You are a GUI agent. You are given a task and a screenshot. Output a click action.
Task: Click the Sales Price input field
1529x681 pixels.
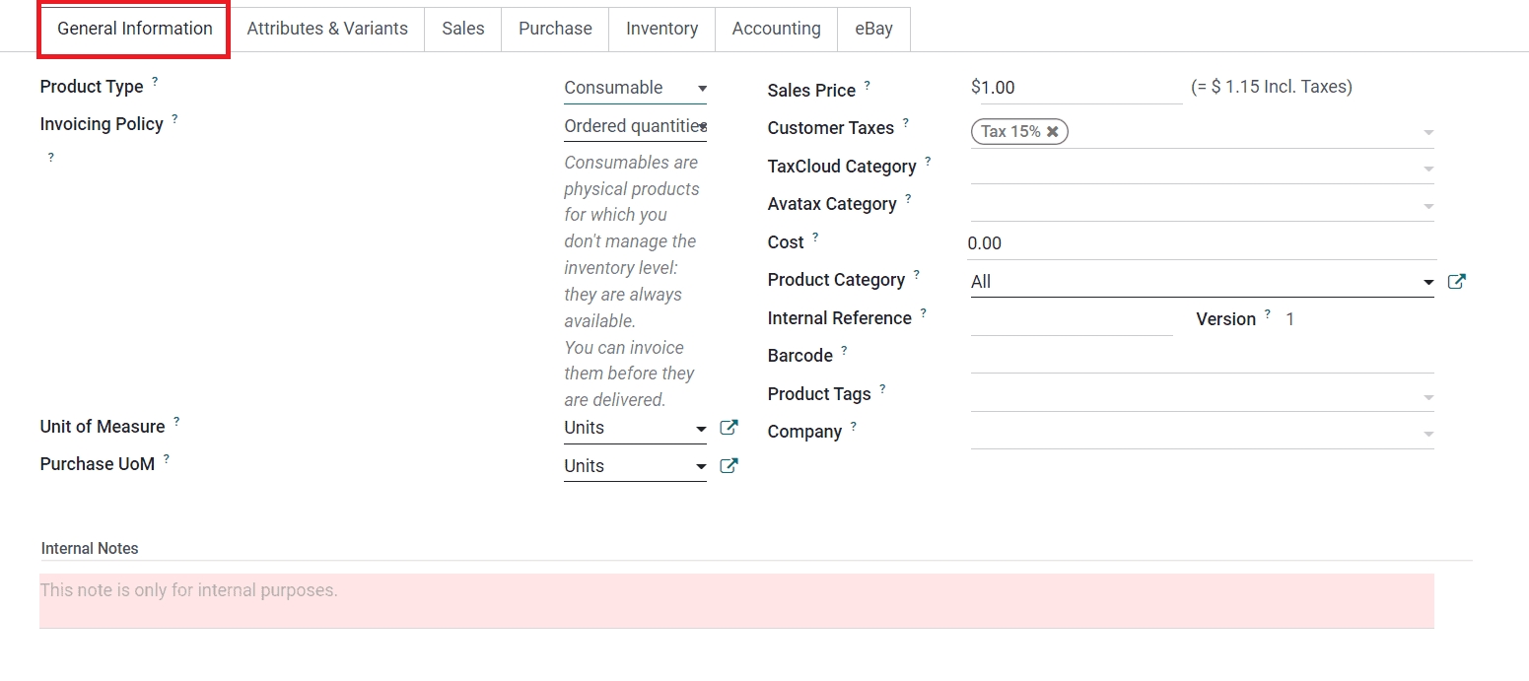click(x=1075, y=88)
